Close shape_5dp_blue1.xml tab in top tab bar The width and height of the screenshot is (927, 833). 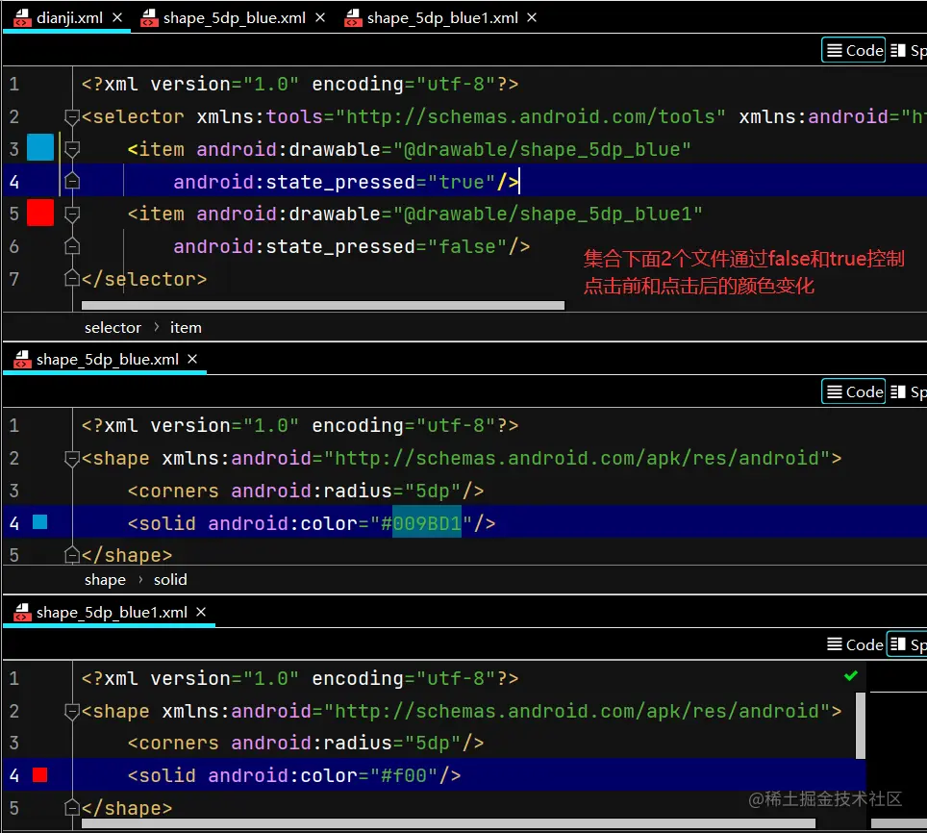532,17
